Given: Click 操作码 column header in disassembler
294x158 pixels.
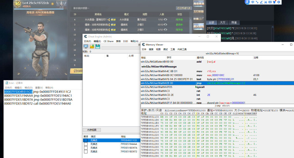Looking at the screenshot, I should [x=224, y=58].
